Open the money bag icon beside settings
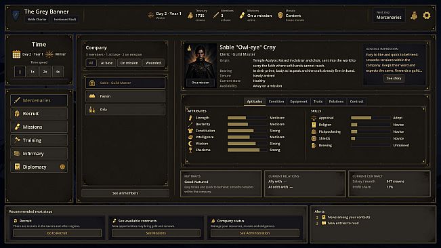 (414, 16)
